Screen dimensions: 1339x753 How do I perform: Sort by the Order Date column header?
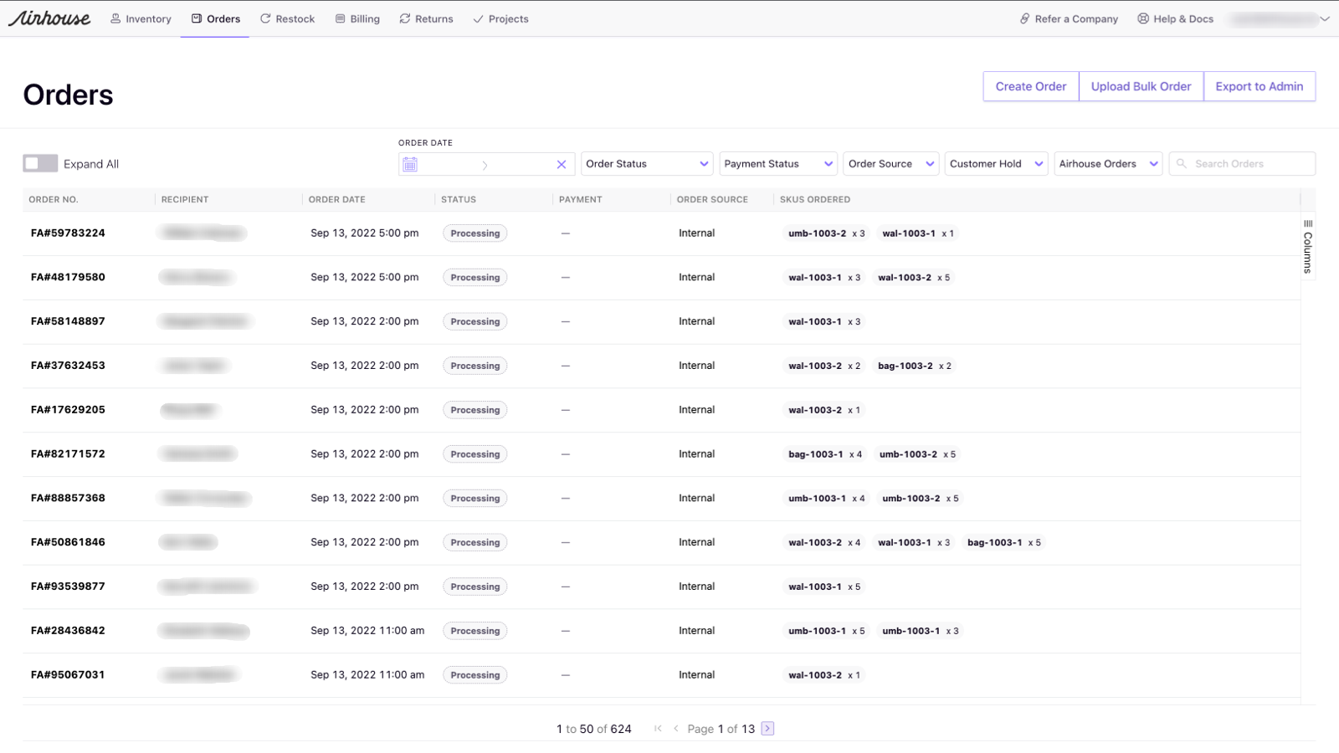(336, 199)
